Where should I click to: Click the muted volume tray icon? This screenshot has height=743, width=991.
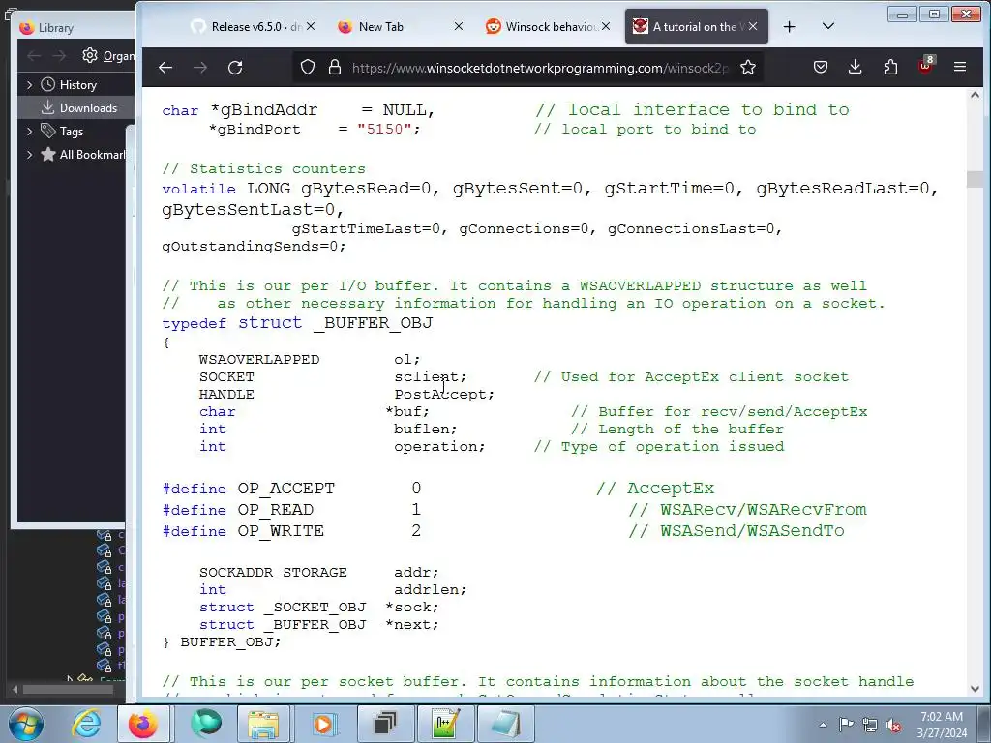pyautogui.click(x=893, y=725)
